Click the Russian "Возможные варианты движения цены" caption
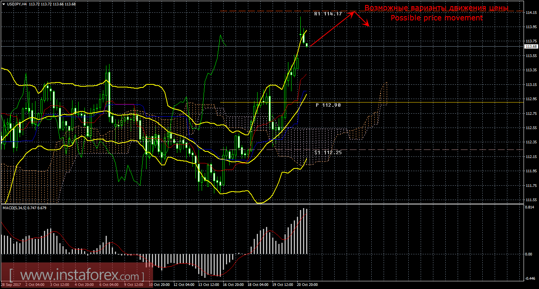The height and width of the screenshot is (289, 539). click(x=436, y=8)
